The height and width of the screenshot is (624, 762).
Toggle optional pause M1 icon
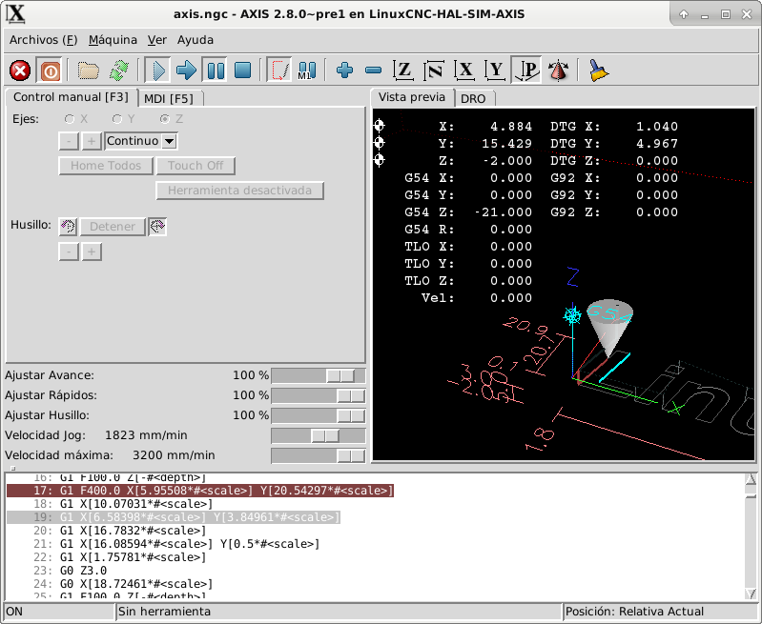[307, 70]
